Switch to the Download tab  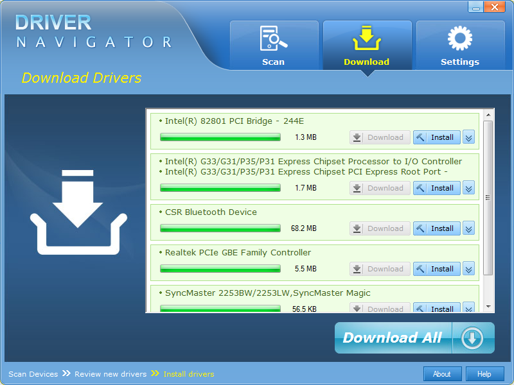coord(367,45)
